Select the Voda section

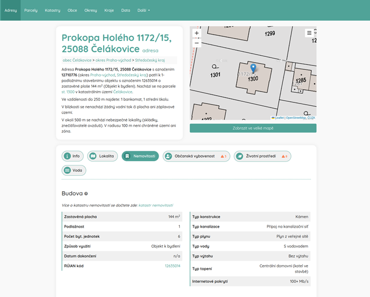pyautogui.click(x=73, y=170)
